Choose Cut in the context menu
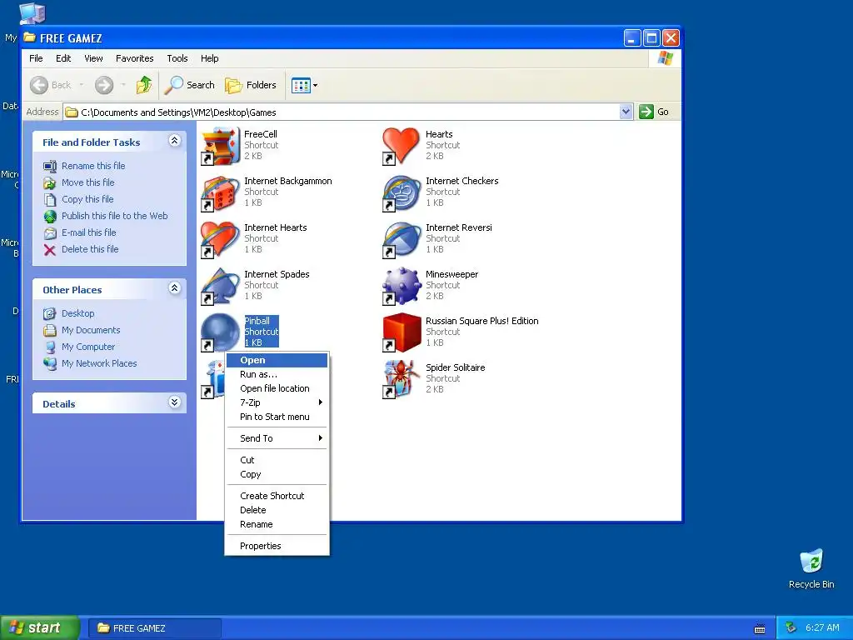This screenshot has width=853, height=640. point(277,460)
